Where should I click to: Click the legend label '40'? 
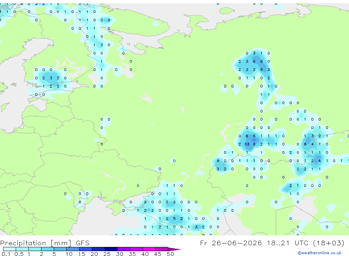click(x=145, y=254)
